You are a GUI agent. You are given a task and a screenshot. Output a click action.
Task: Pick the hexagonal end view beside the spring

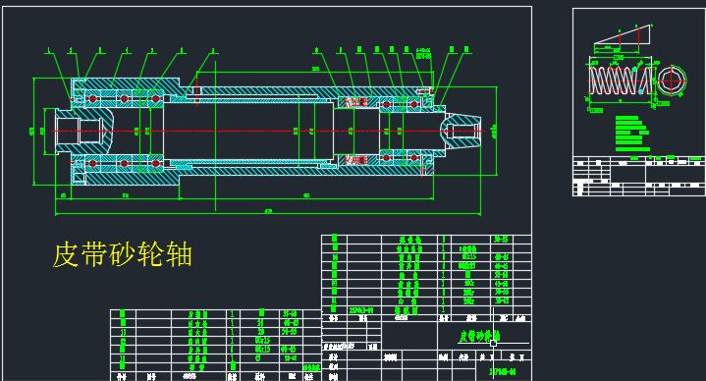[x=672, y=81]
